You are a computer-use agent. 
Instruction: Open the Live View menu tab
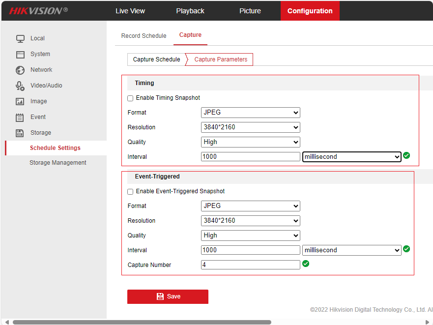click(x=130, y=11)
